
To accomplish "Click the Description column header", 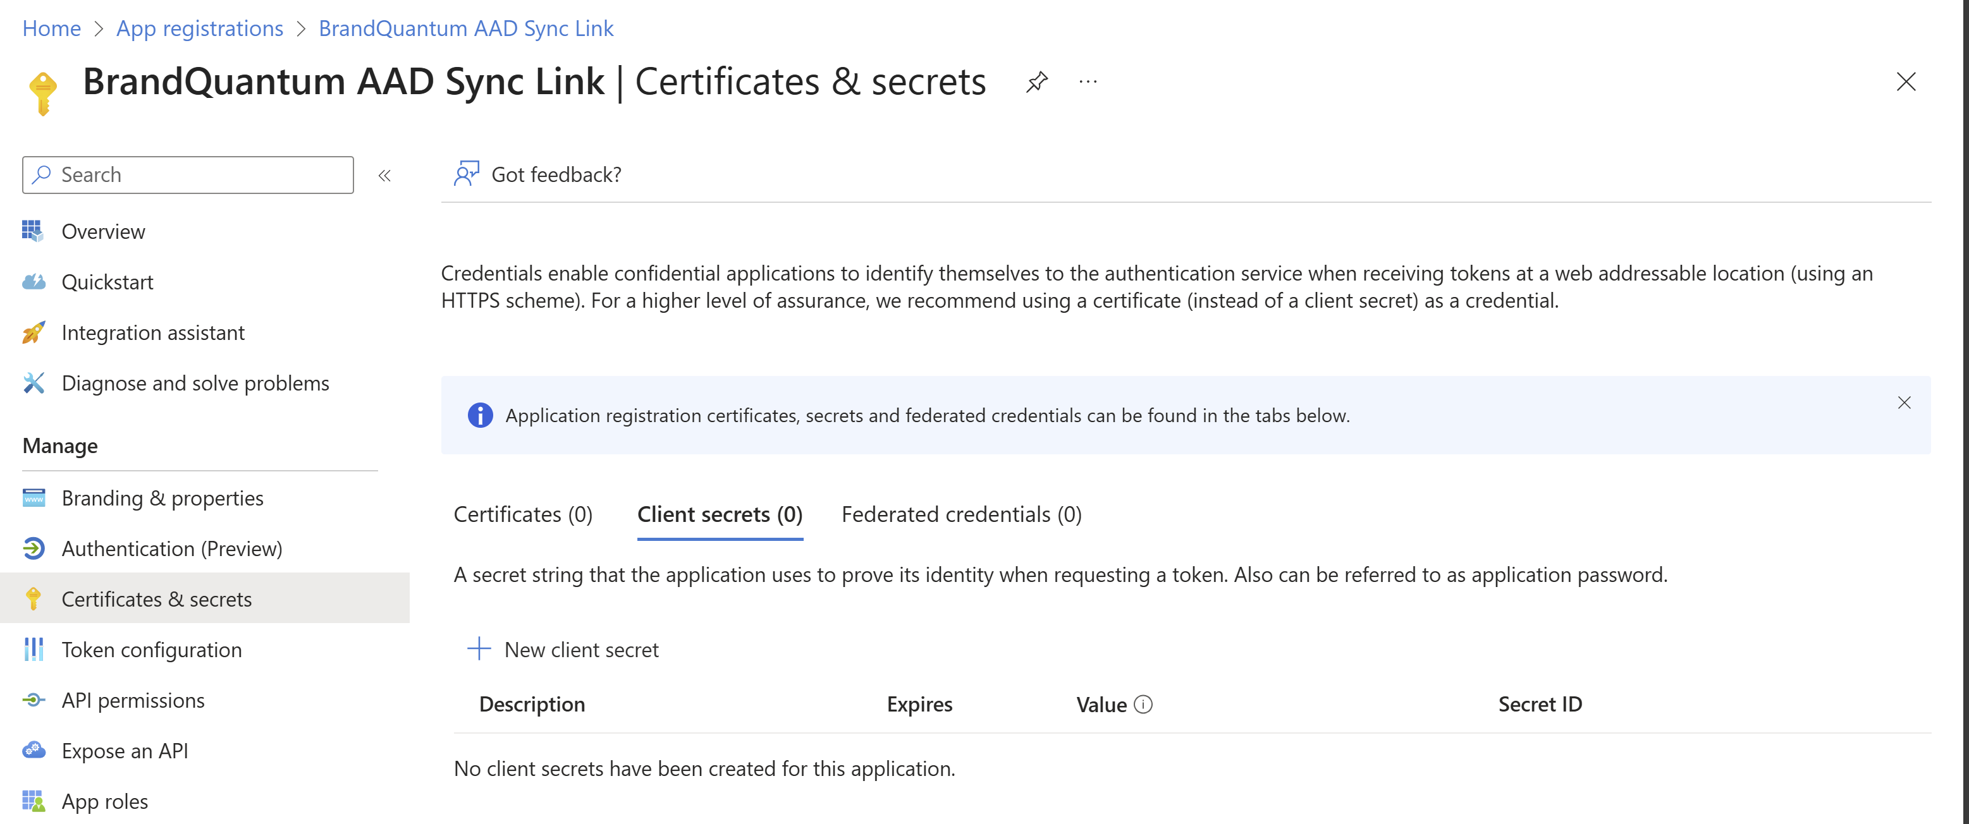I will (532, 704).
